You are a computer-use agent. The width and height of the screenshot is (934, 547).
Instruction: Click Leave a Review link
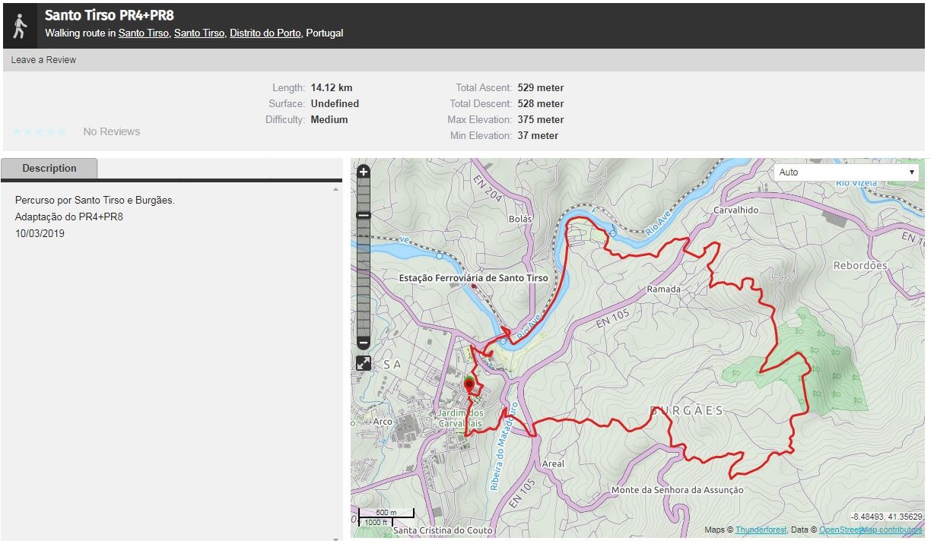43,60
